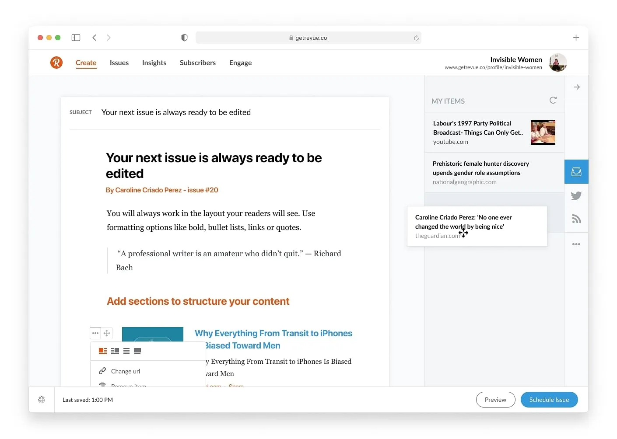Select the Prehistoric female hunter discovery item
This screenshot has height=439, width=617.
[x=494, y=173]
